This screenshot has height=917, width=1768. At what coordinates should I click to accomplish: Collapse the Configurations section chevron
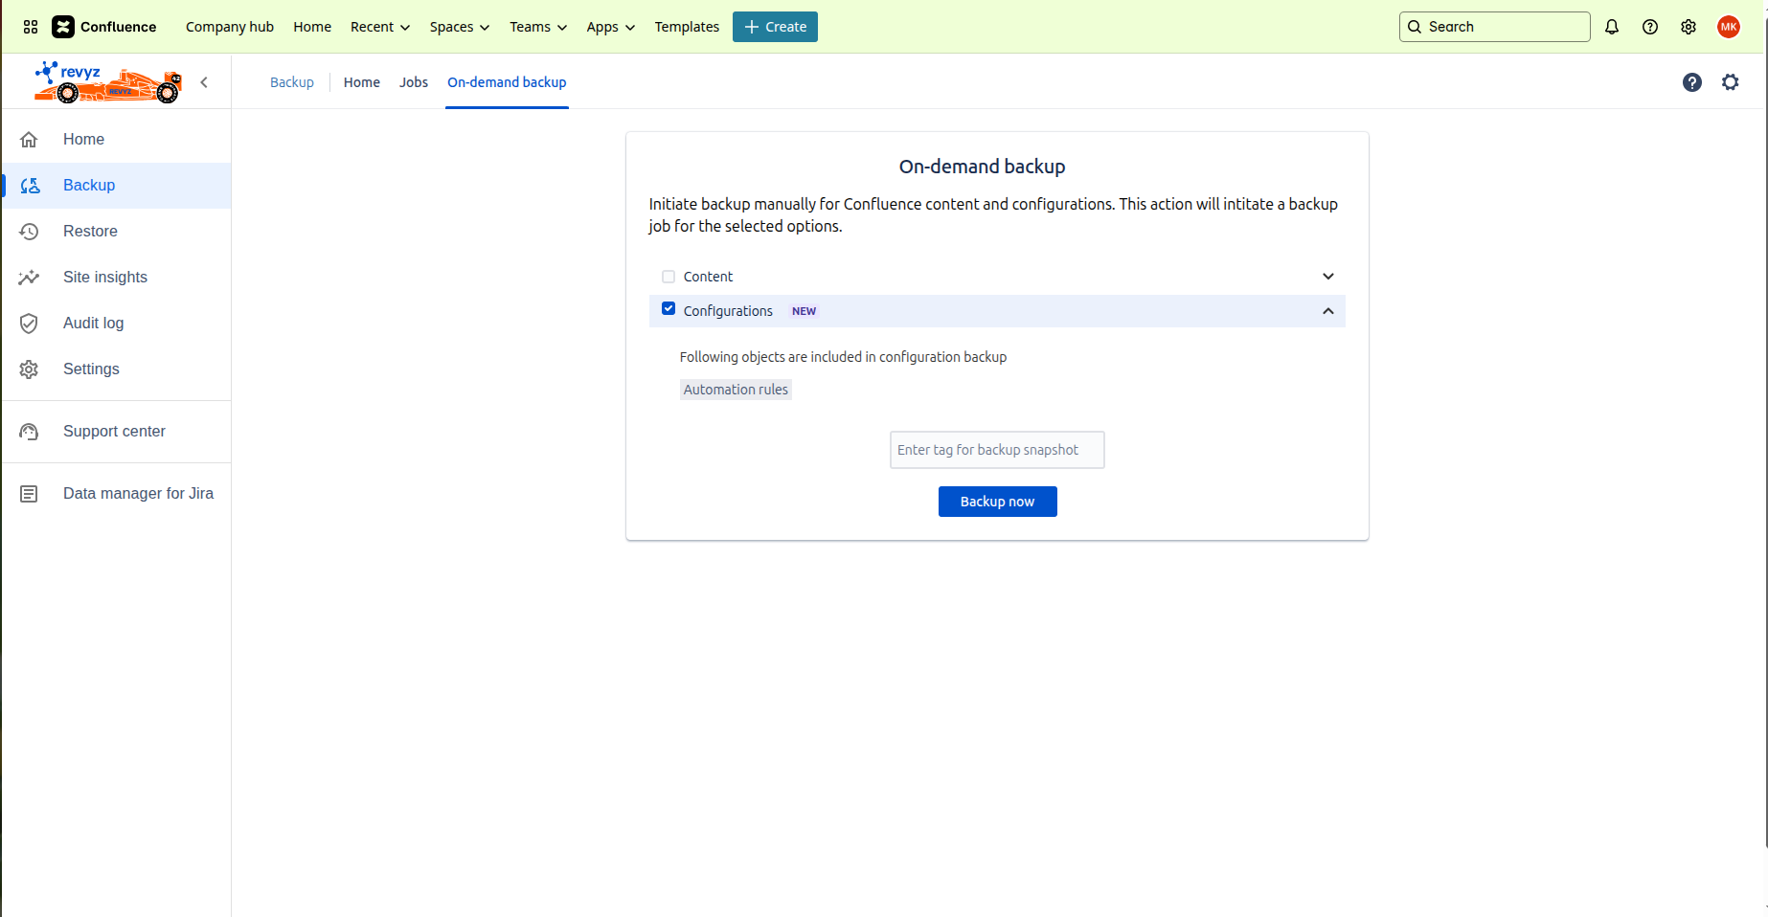pyautogui.click(x=1328, y=311)
